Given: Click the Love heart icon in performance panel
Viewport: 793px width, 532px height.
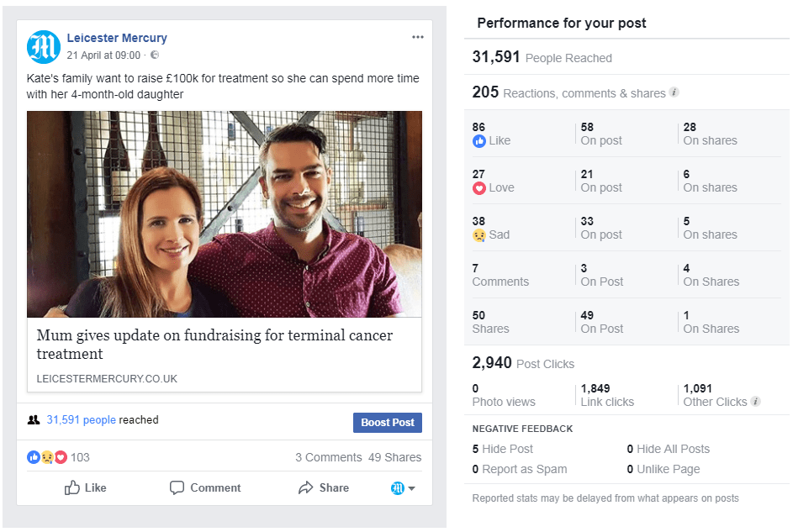Looking at the screenshot, I should point(479,188).
